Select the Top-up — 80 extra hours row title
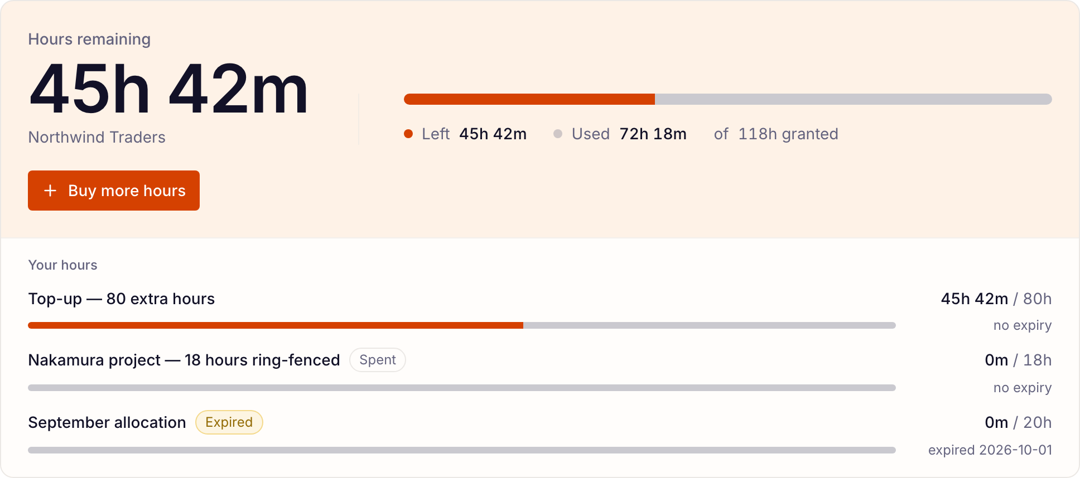 122,299
